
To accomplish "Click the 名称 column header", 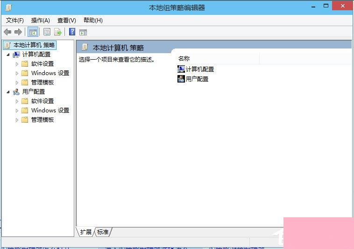I will click(218, 59).
